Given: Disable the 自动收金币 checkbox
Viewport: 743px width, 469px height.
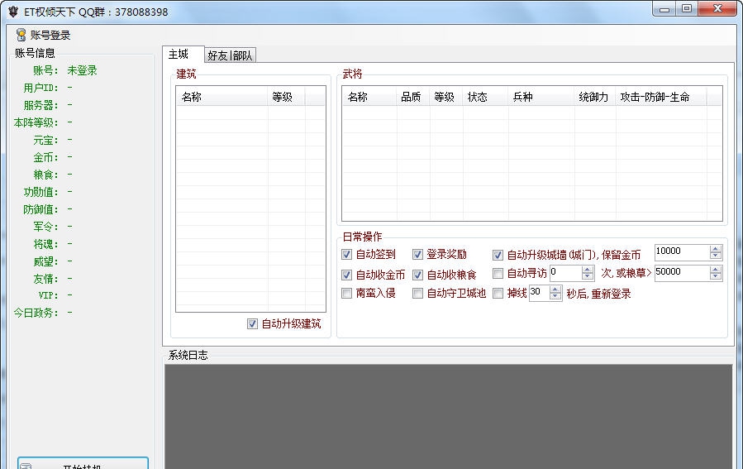Looking at the screenshot, I should click(347, 275).
